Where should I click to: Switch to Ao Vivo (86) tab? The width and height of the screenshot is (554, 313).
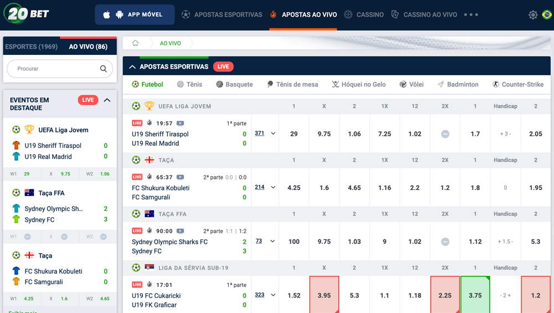point(88,47)
